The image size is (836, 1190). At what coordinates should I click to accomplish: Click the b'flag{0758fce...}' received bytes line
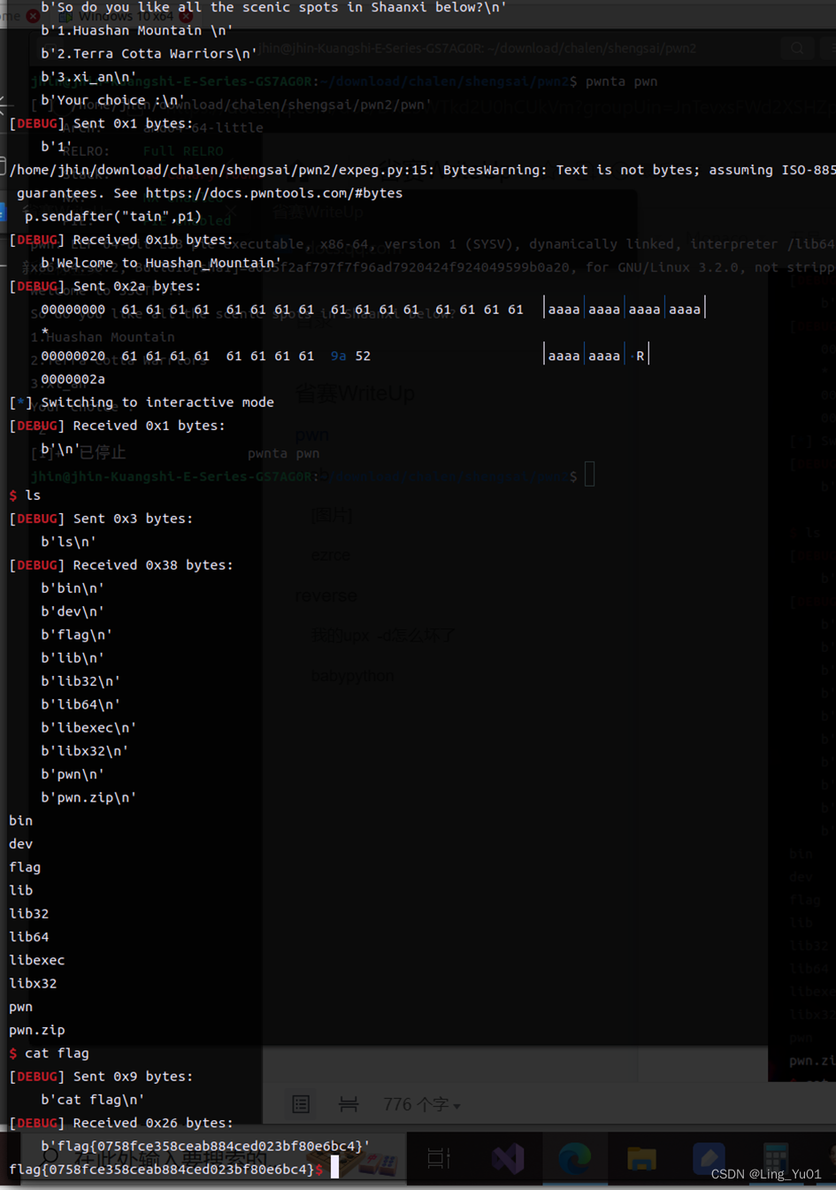coord(205,1146)
